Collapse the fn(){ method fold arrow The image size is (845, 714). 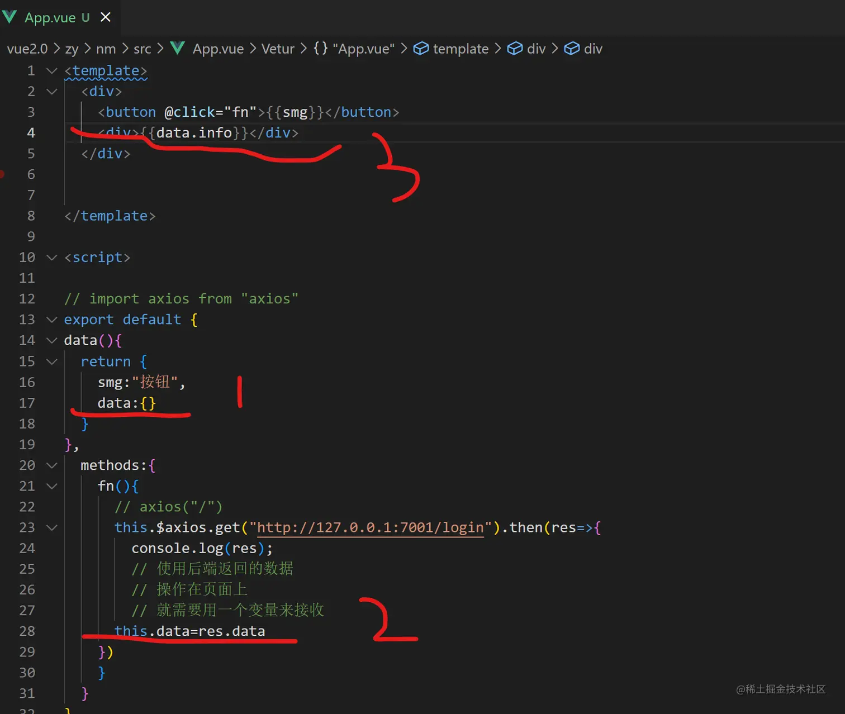52,486
